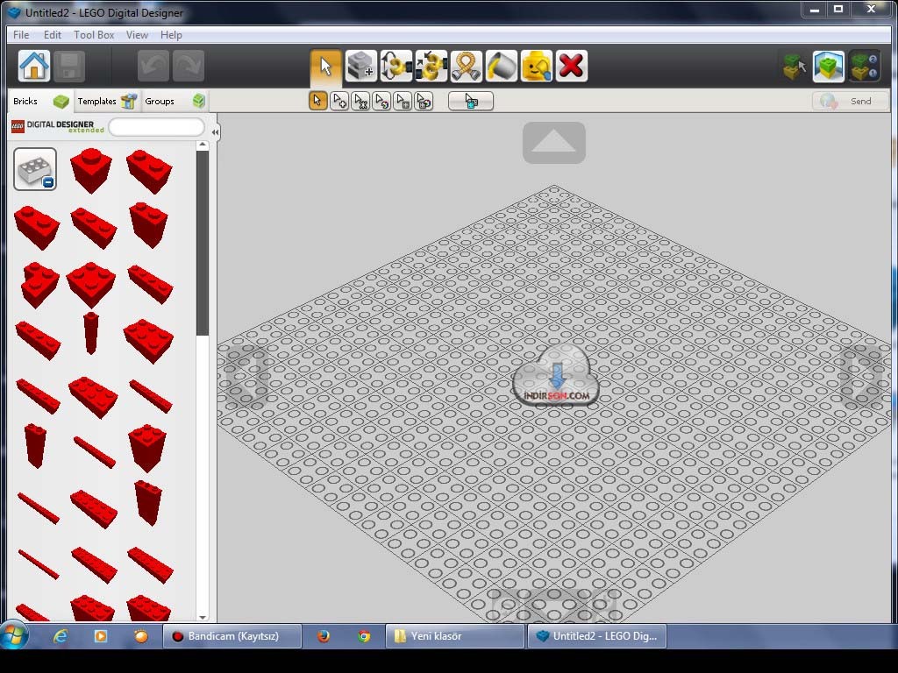Image resolution: width=898 pixels, height=673 pixels.
Task: Select the Paint bucket tool
Action: pos(501,67)
